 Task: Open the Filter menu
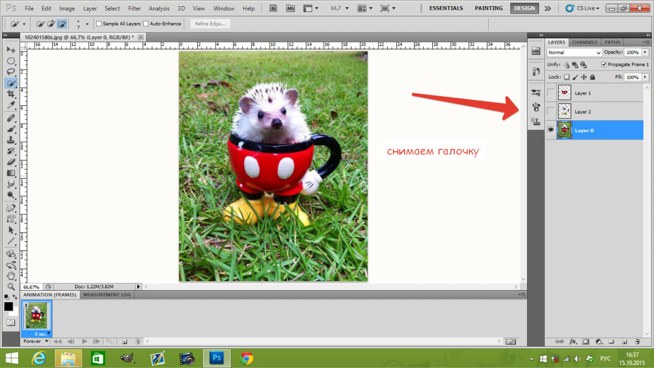[x=134, y=9]
